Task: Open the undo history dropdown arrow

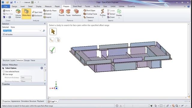Action: pos(17,2)
